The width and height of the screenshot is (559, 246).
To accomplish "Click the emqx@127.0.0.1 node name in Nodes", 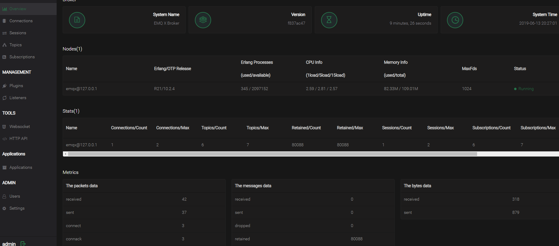I will tap(81, 89).
